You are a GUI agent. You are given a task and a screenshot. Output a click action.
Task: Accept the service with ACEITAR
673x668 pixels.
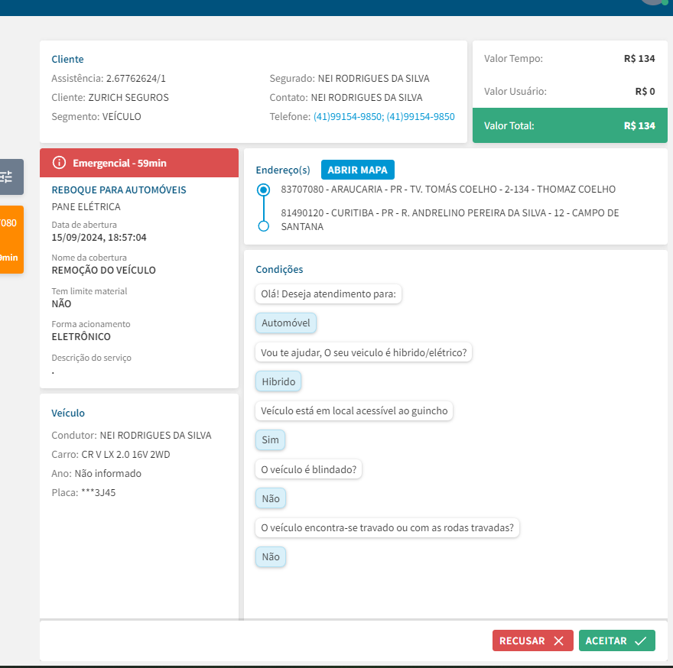point(616,640)
